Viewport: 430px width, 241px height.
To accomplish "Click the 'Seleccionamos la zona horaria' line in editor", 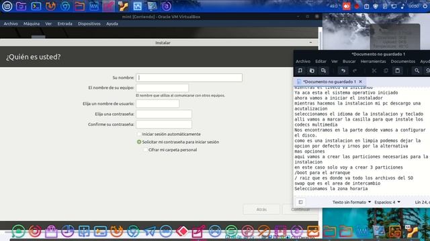I will coord(331,189).
